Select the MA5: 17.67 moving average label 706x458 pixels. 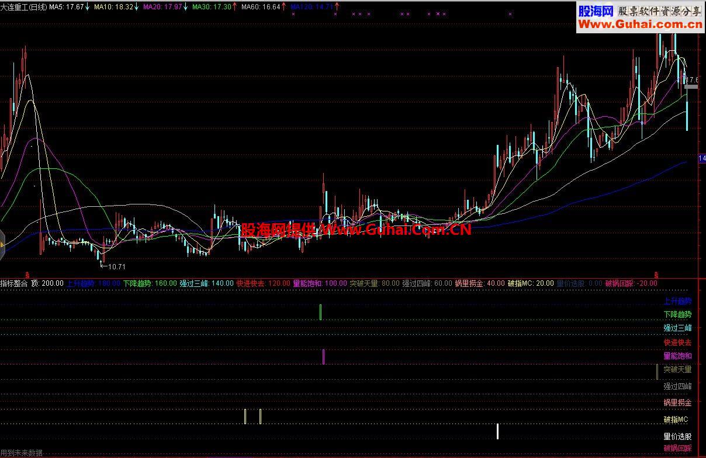point(67,7)
